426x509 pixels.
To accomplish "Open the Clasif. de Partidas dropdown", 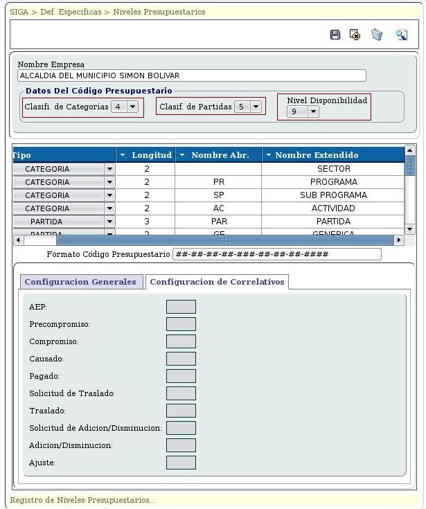I will coord(256,107).
